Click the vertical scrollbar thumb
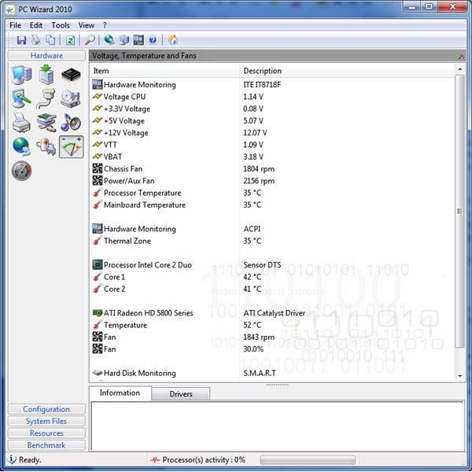 459,211
